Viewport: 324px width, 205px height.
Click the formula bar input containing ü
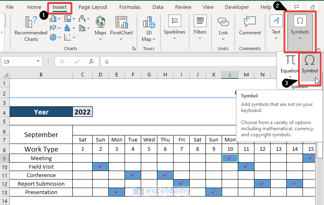pos(188,61)
